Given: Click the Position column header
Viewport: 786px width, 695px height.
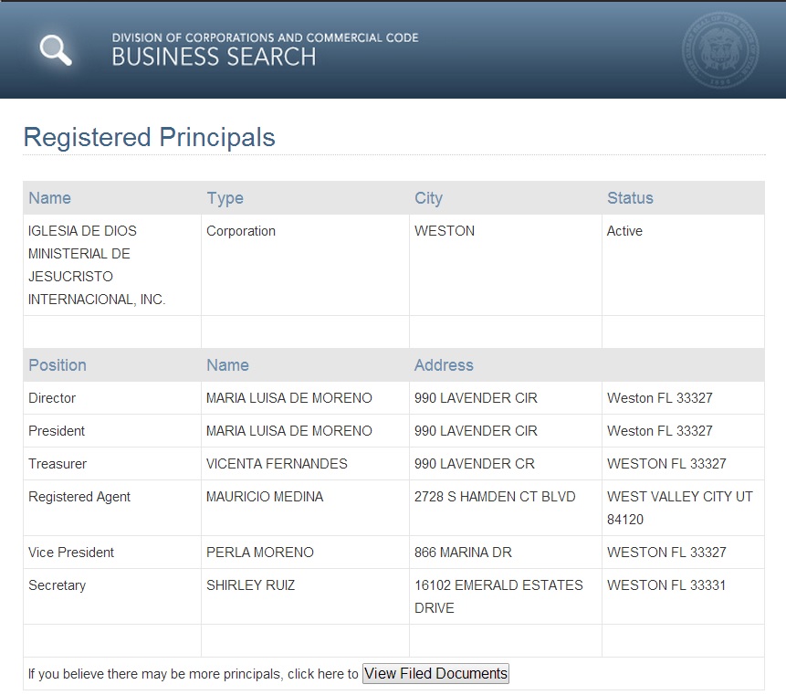Looking at the screenshot, I should (58, 365).
